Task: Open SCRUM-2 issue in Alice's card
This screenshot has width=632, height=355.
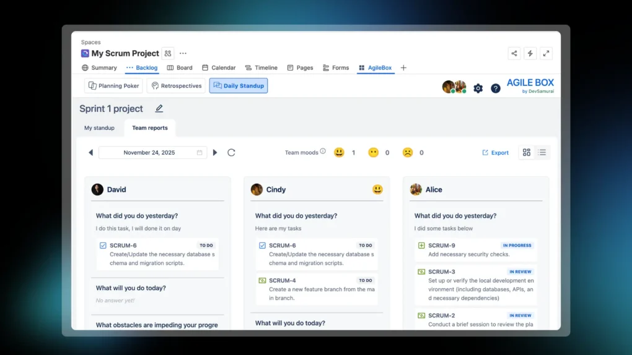Action: tap(441, 315)
